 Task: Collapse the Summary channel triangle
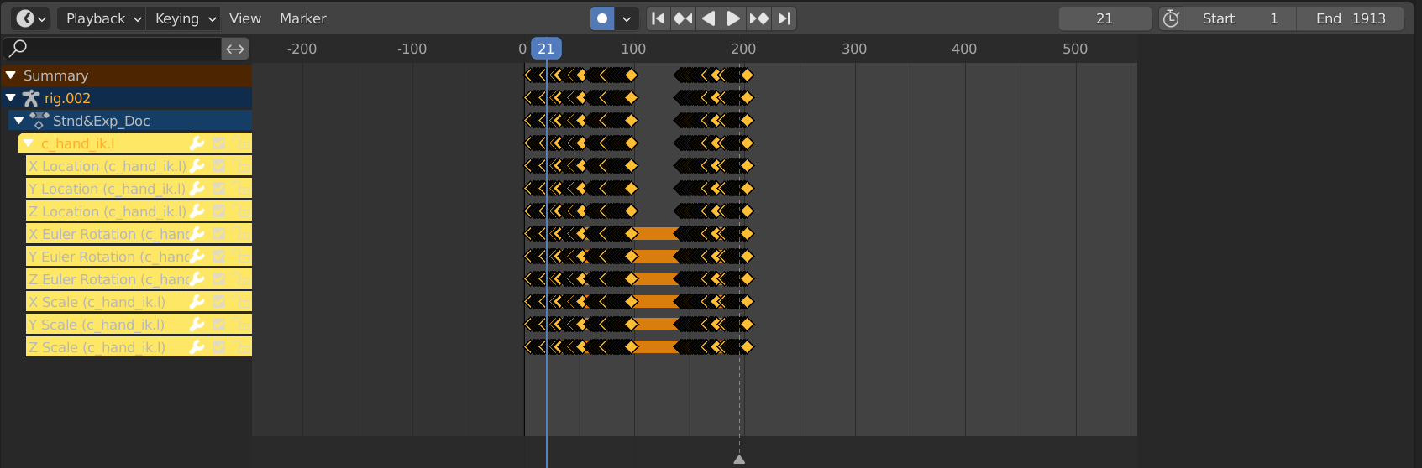pyautogui.click(x=11, y=75)
